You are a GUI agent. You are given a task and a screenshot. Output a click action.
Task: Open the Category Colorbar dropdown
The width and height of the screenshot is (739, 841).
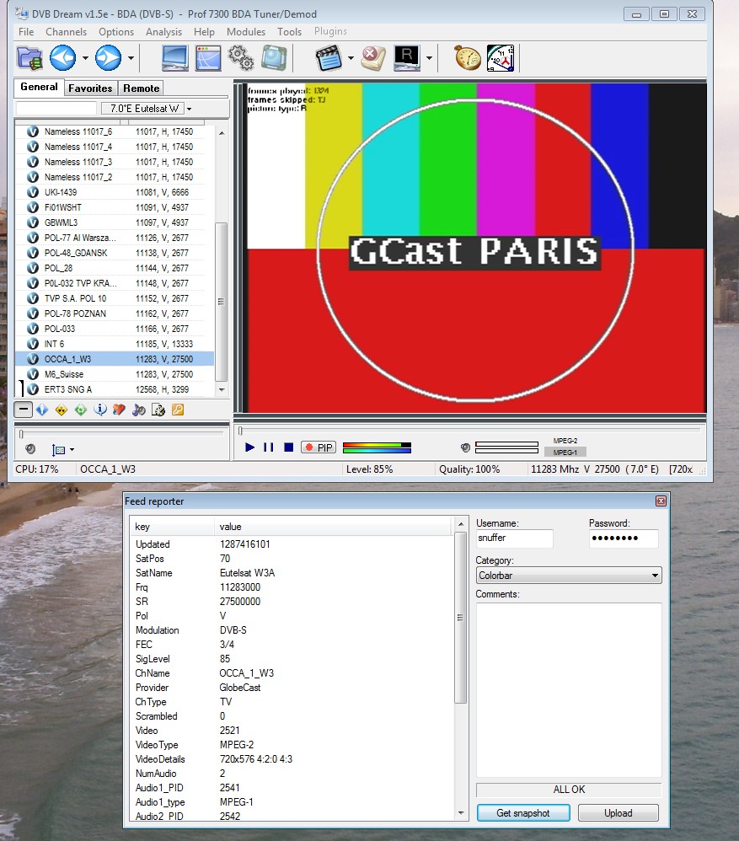[x=569, y=576]
